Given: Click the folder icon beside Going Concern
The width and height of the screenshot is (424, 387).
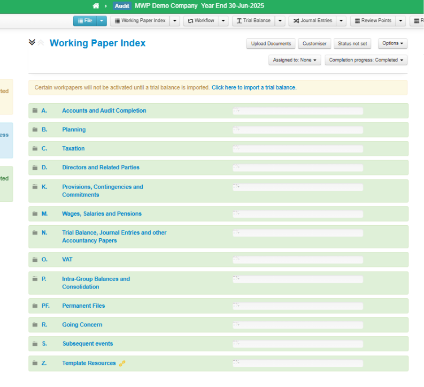Looking at the screenshot, I should pyautogui.click(x=34, y=325).
